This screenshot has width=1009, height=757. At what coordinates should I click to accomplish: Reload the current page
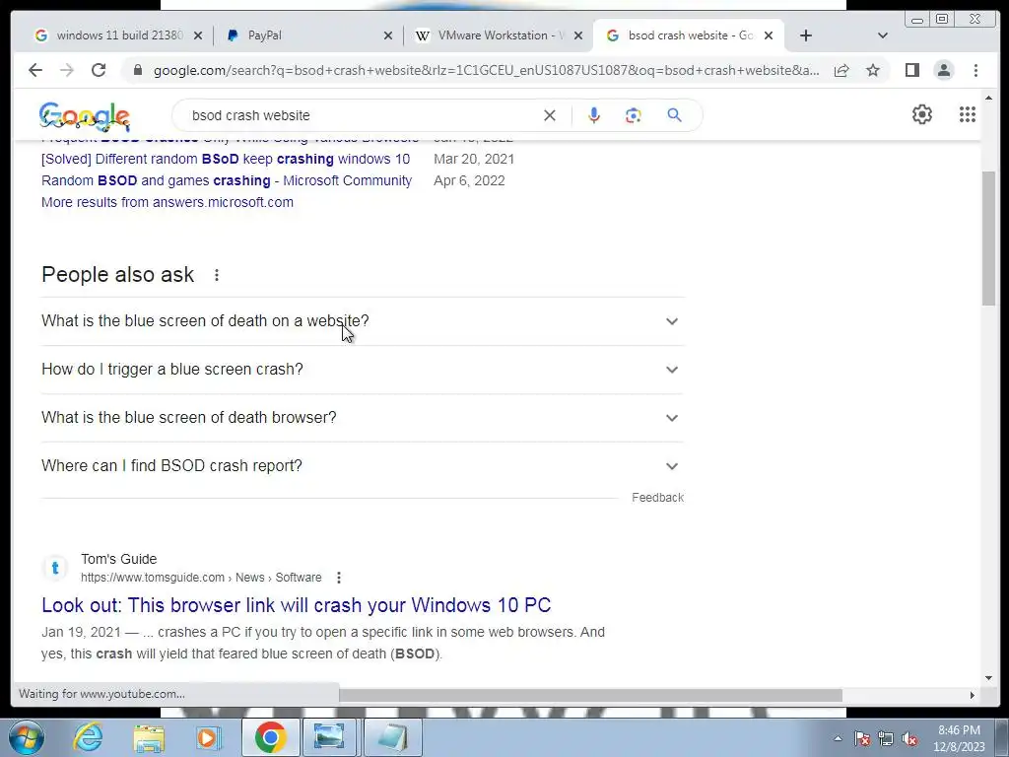coord(99,70)
